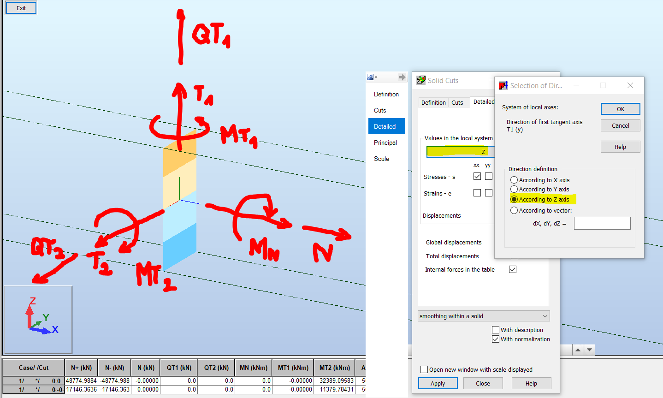Select Scale in the sidebar

coord(382,159)
